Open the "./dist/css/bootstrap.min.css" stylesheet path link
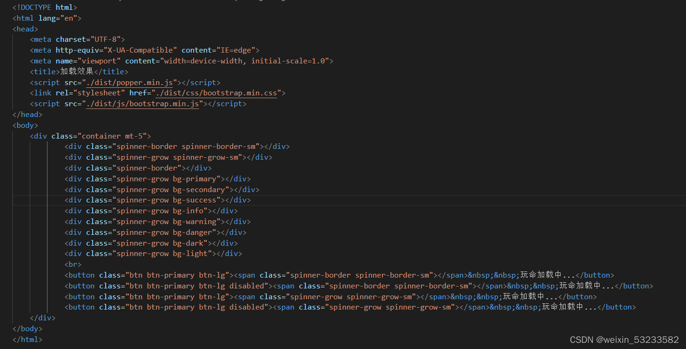The height and width of the screenshot is (349, 686). click(x=217, y=93)
